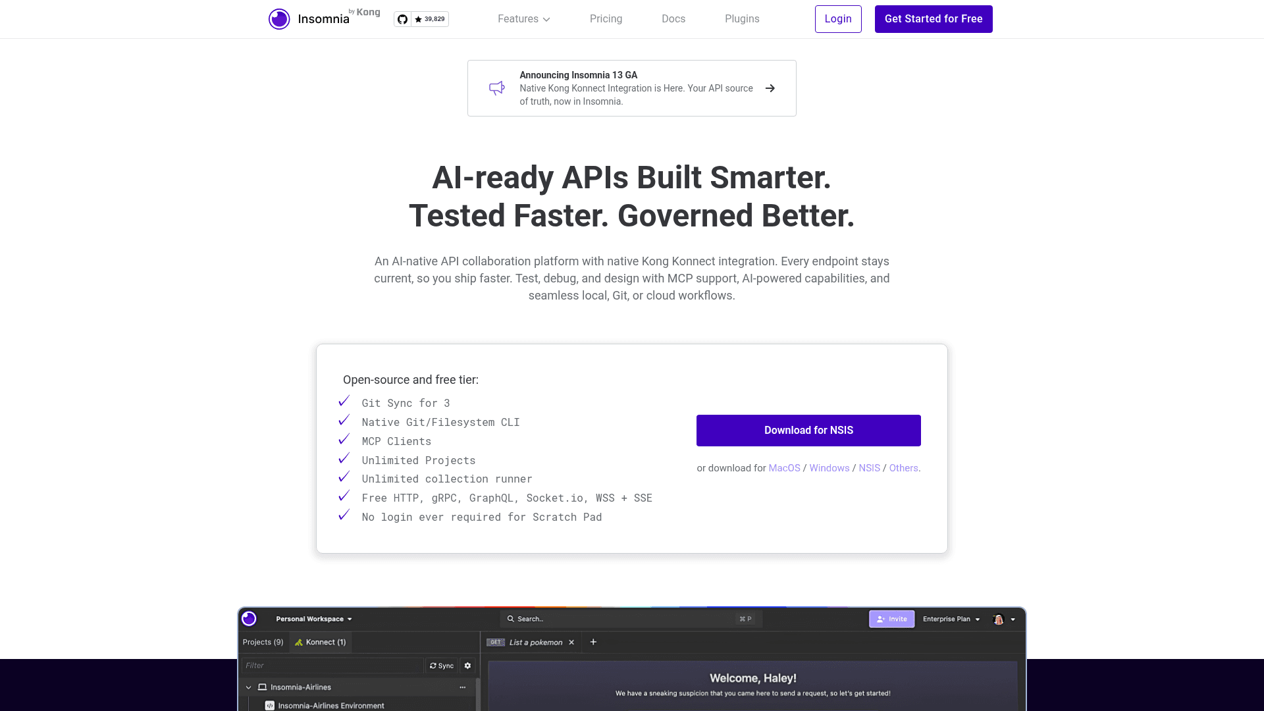Viewport: 1264px width, 711px height.
Task: Open the Enterprise Plan dropdown
Action: [951, 619]
